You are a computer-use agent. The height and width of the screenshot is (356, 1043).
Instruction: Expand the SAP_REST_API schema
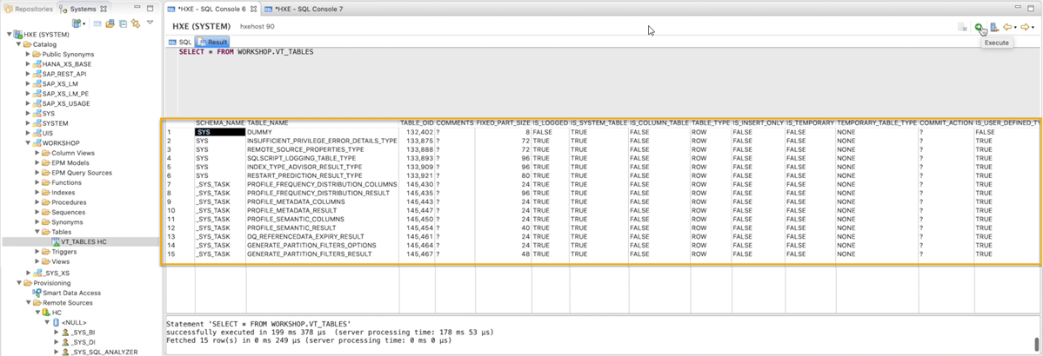point(28,74)
